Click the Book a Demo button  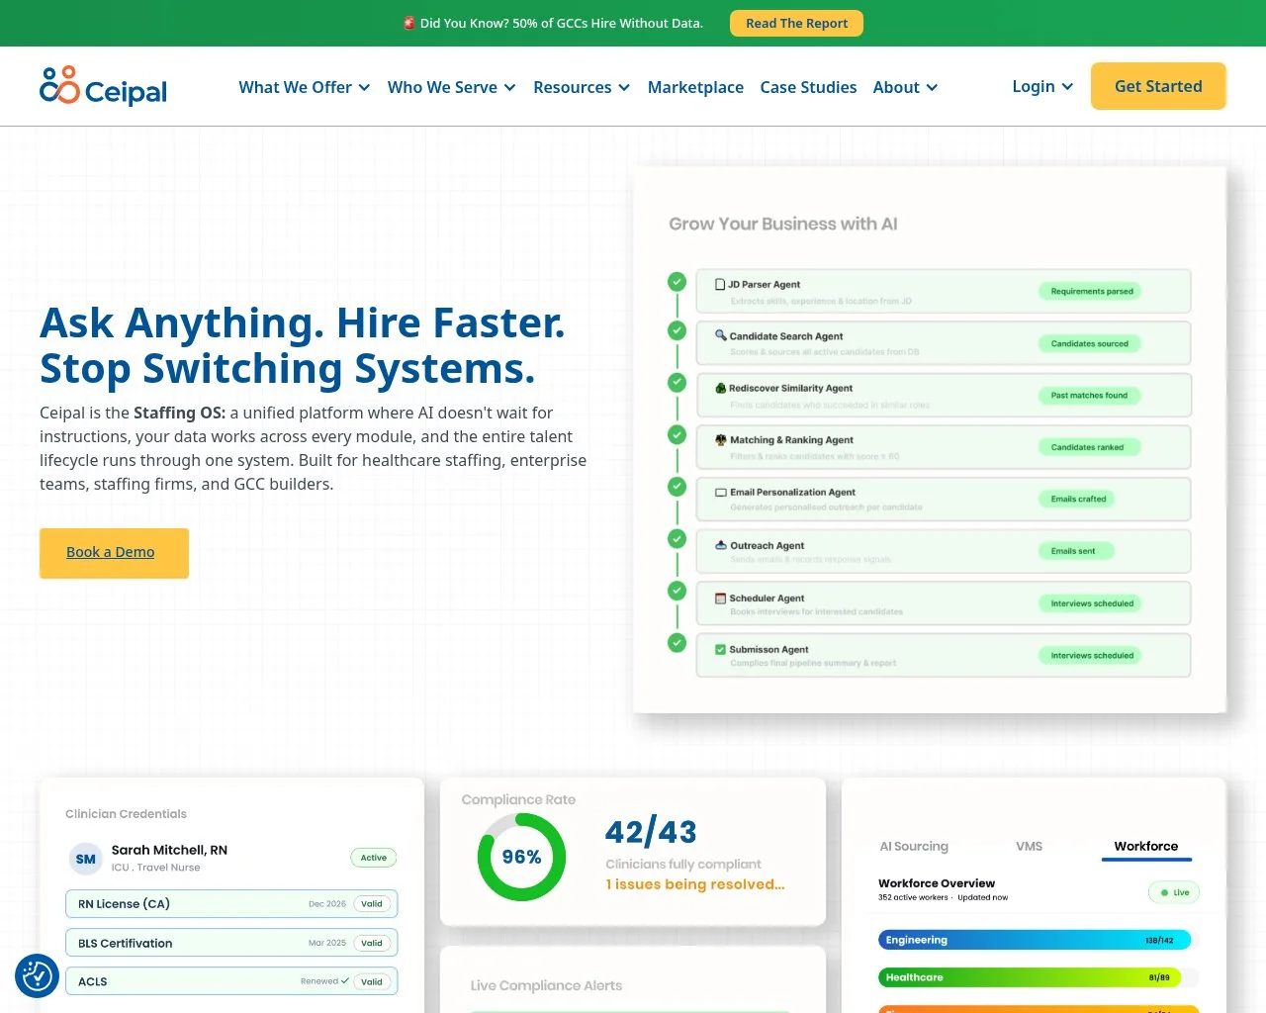(x=114, y=553)
